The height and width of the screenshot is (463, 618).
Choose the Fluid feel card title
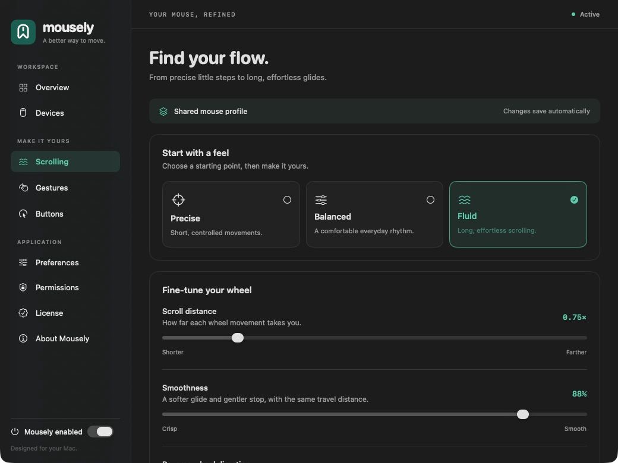coord(467,216)
